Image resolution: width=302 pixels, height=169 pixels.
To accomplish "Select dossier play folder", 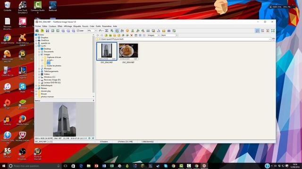I will 46,91.
